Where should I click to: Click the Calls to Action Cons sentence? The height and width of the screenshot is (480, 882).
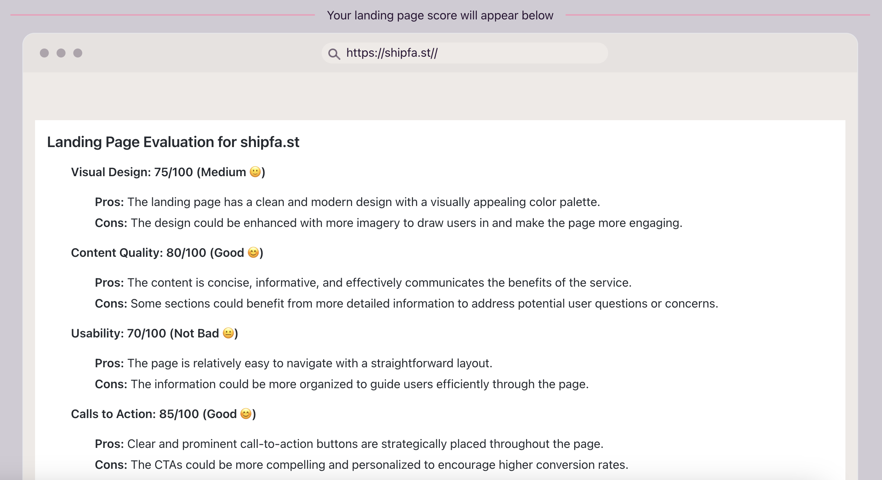click(361, 465)
